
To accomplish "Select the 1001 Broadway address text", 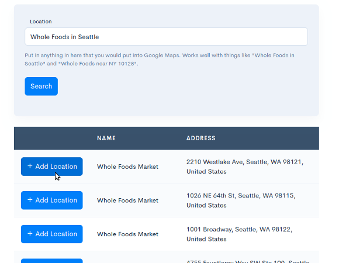I will [x=239, y=234].
